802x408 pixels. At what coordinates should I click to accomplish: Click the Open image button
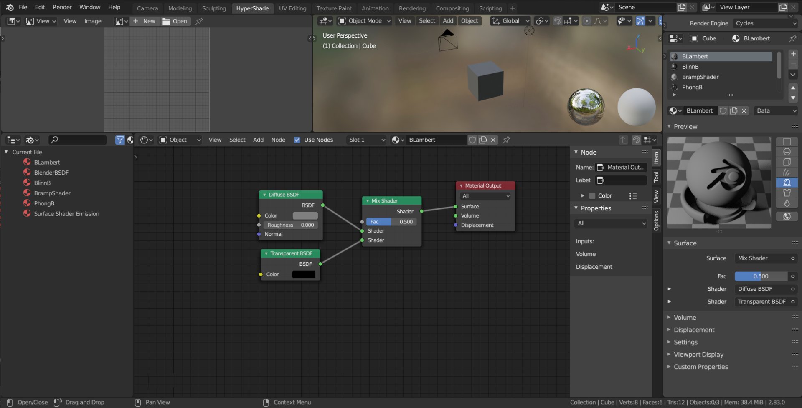175,21
